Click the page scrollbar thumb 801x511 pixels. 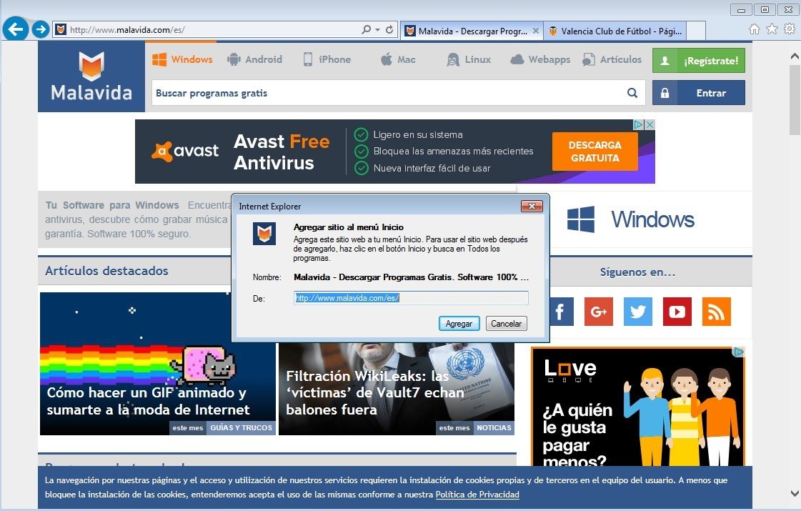coord(795,99)
